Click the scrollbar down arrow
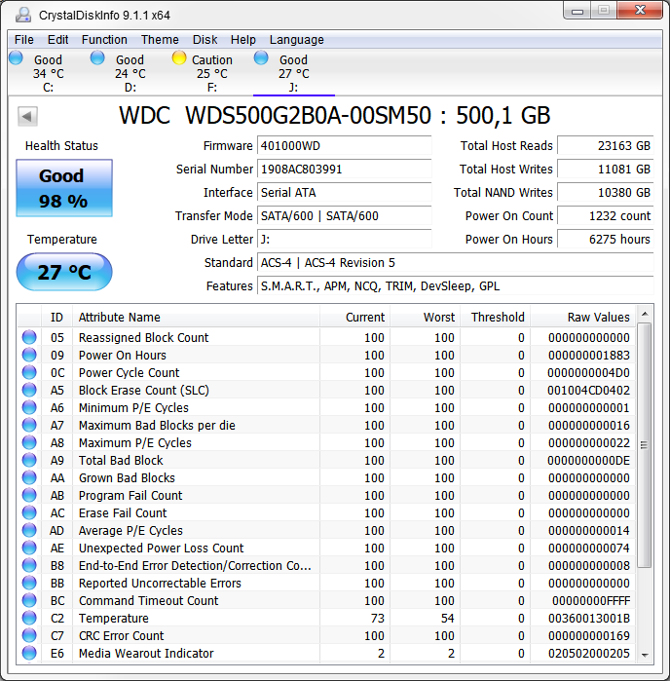 [x=645, y=655]
